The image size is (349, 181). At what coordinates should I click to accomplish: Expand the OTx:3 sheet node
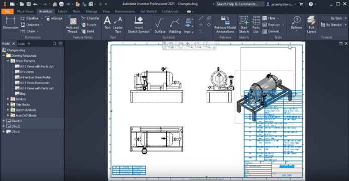tap(4, 131)
